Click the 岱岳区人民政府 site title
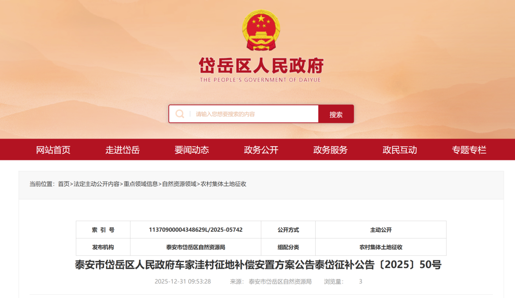This screenshot has width=515, height=298. 261,66
